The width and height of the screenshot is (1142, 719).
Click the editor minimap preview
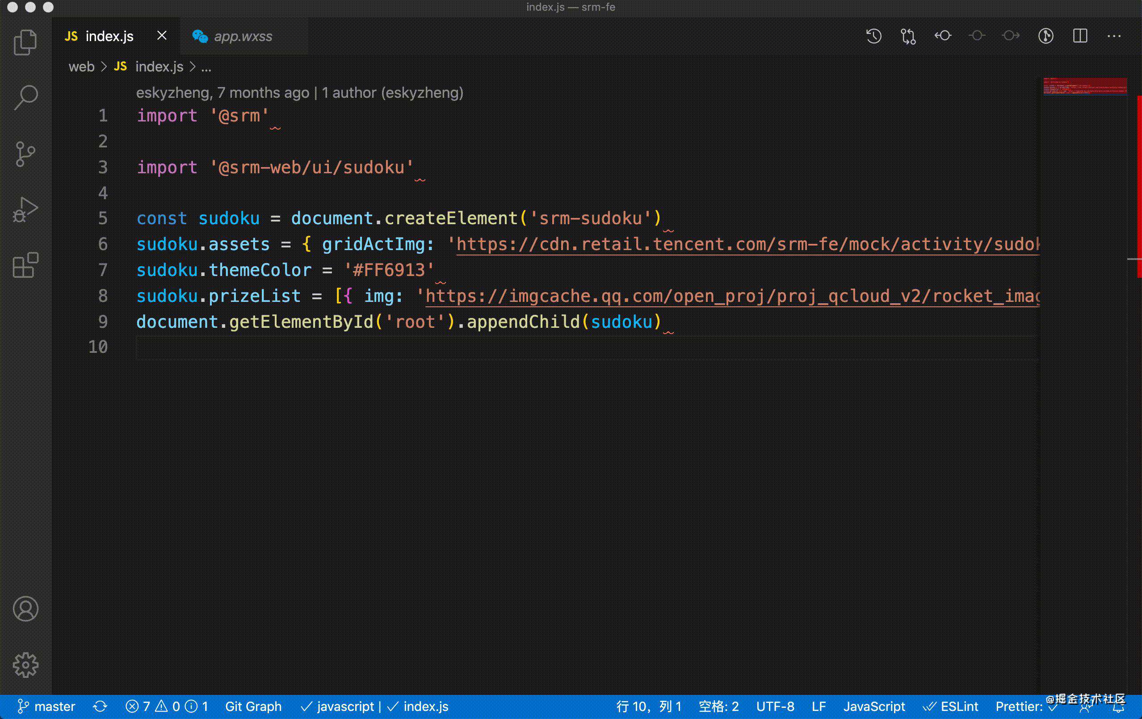1085,86
